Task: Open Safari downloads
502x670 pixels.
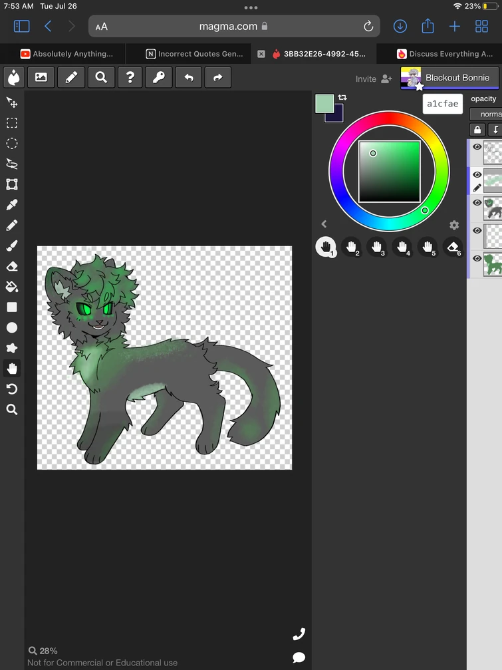Action: (x=400, y=27)
